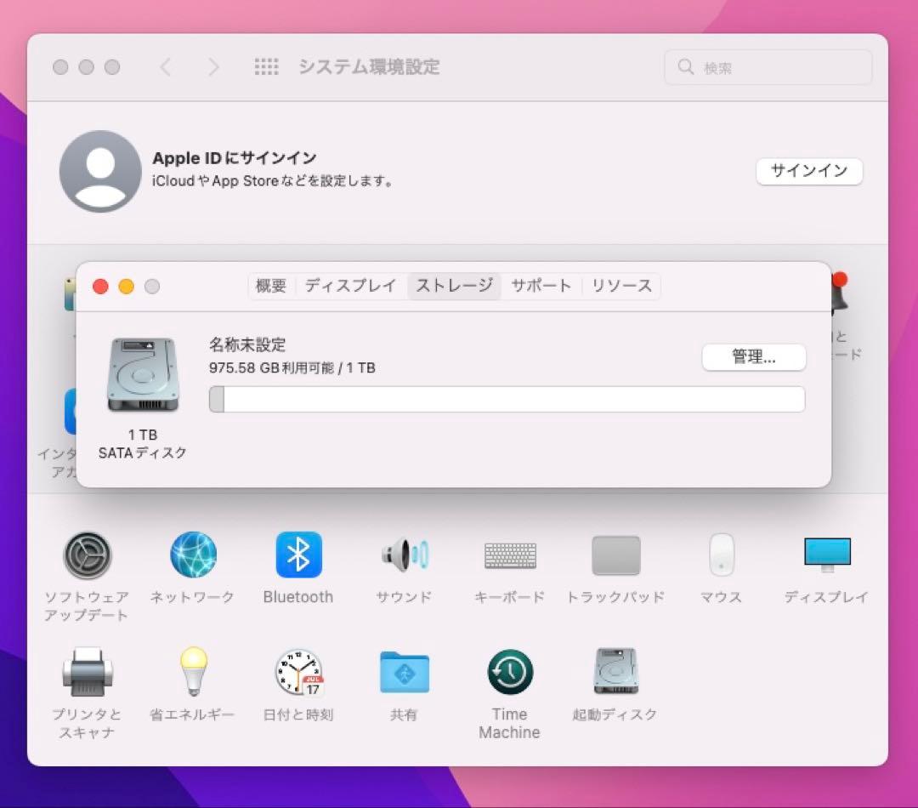This screenshot has height=808, width=918.
Task: Click the Show All grid icon
Action: [x=267, y=66]
